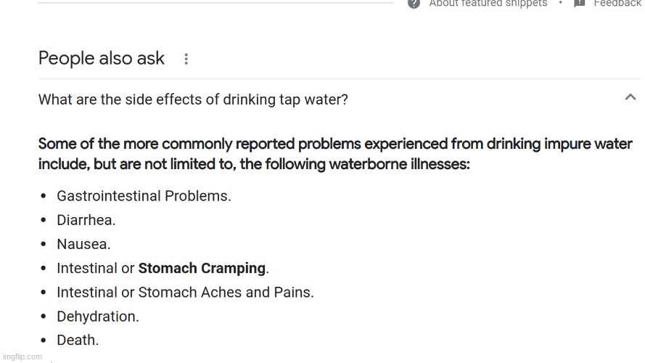Image resolution: width=645 pixels, height=363 pixels.
Task: Select the Gastrointestinal Problems list item
Action: [x=144, y=196]
